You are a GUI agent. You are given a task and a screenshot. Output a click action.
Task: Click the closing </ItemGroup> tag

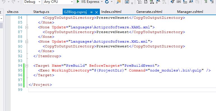[47, 56]
